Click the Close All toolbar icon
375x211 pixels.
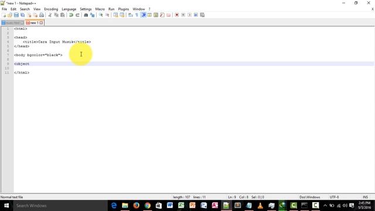point(35,15)
